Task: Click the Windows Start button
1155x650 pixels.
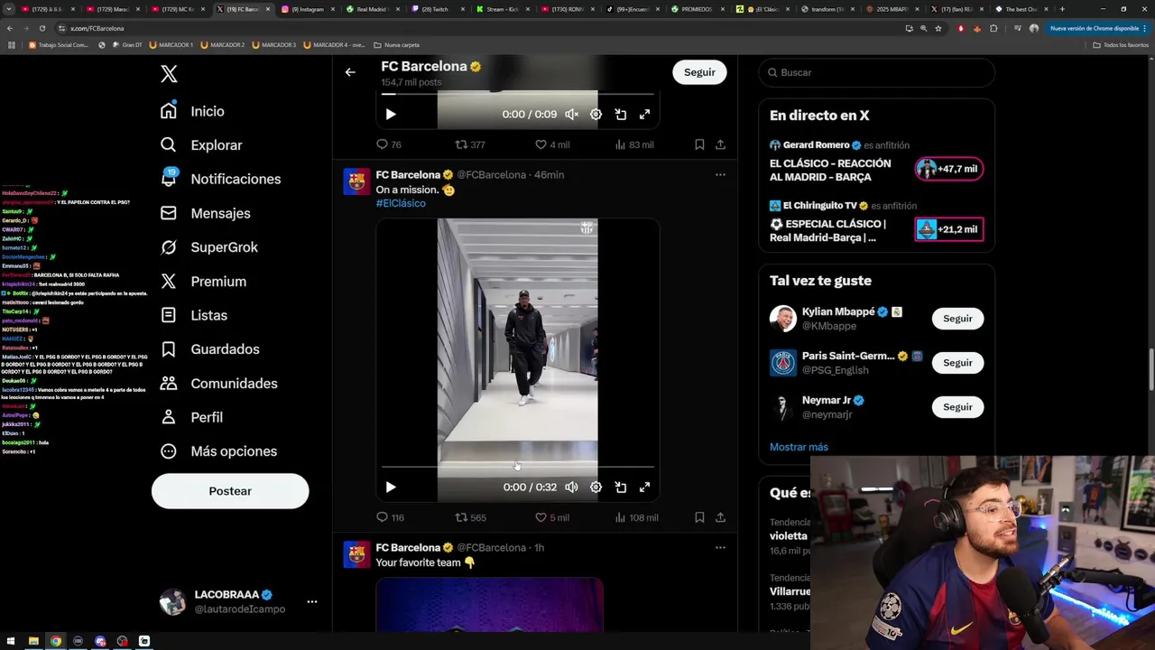Action: (x=11, y=641)
